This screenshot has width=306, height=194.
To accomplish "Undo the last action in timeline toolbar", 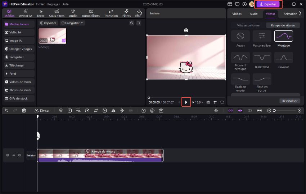I will tap(6, 110).
